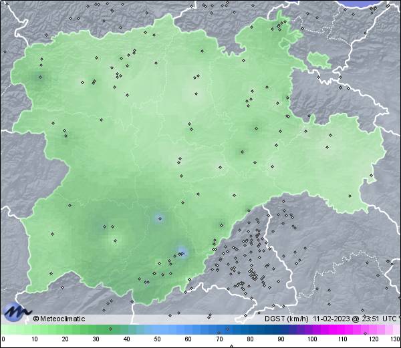This screenshot has height=348, width=401.
Task: Click the Meteoclimatic wave logo icon
Action: click(17, 312)
